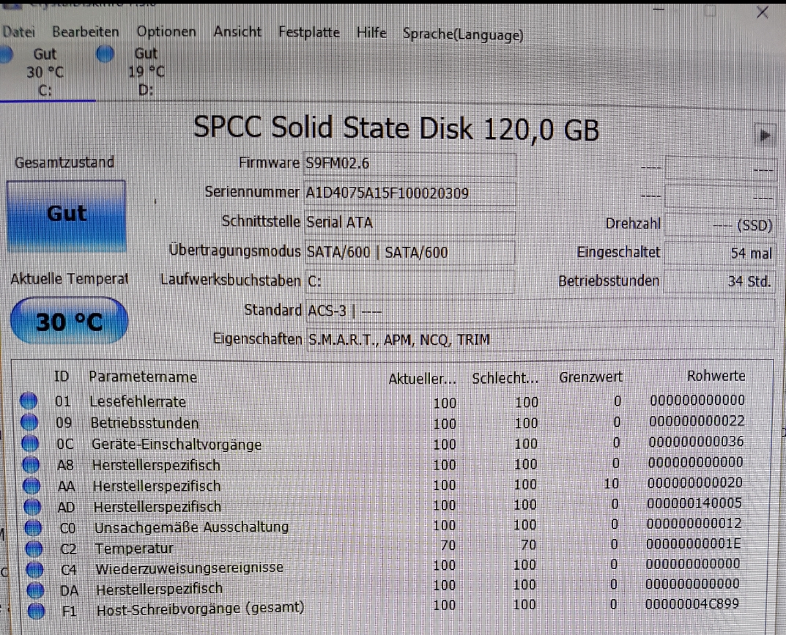Click the status dot for row AA
This screenshot has width=786, height=635.
click(31, 485)
